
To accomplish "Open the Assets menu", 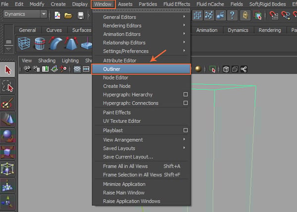I will (x=125, y=4).
